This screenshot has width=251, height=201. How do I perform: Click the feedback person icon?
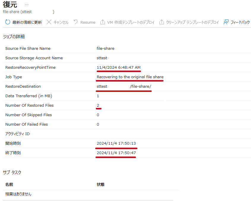coord(226,22)
